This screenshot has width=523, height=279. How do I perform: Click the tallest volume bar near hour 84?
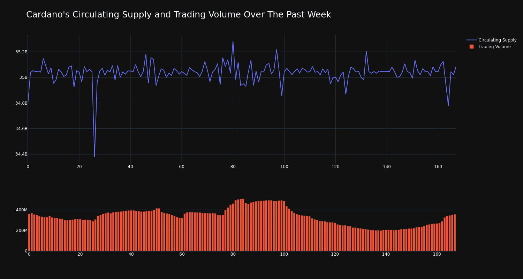click(243, 225)
